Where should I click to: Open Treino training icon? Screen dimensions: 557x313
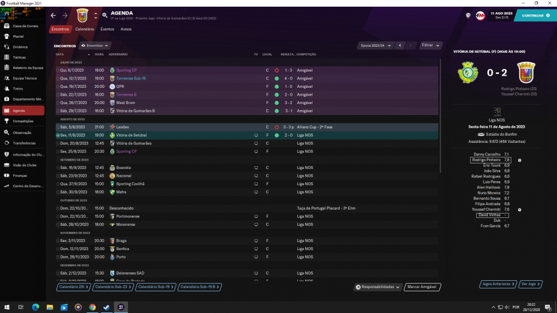[x=7, y=88]
